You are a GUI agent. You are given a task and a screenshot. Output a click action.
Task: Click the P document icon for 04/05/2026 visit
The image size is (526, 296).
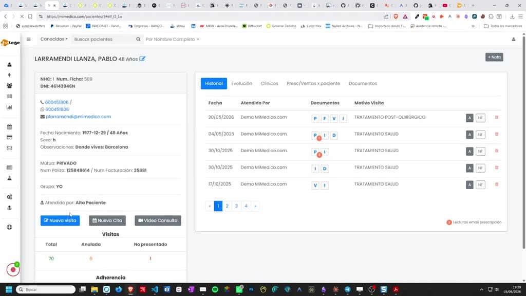(315, 135)
